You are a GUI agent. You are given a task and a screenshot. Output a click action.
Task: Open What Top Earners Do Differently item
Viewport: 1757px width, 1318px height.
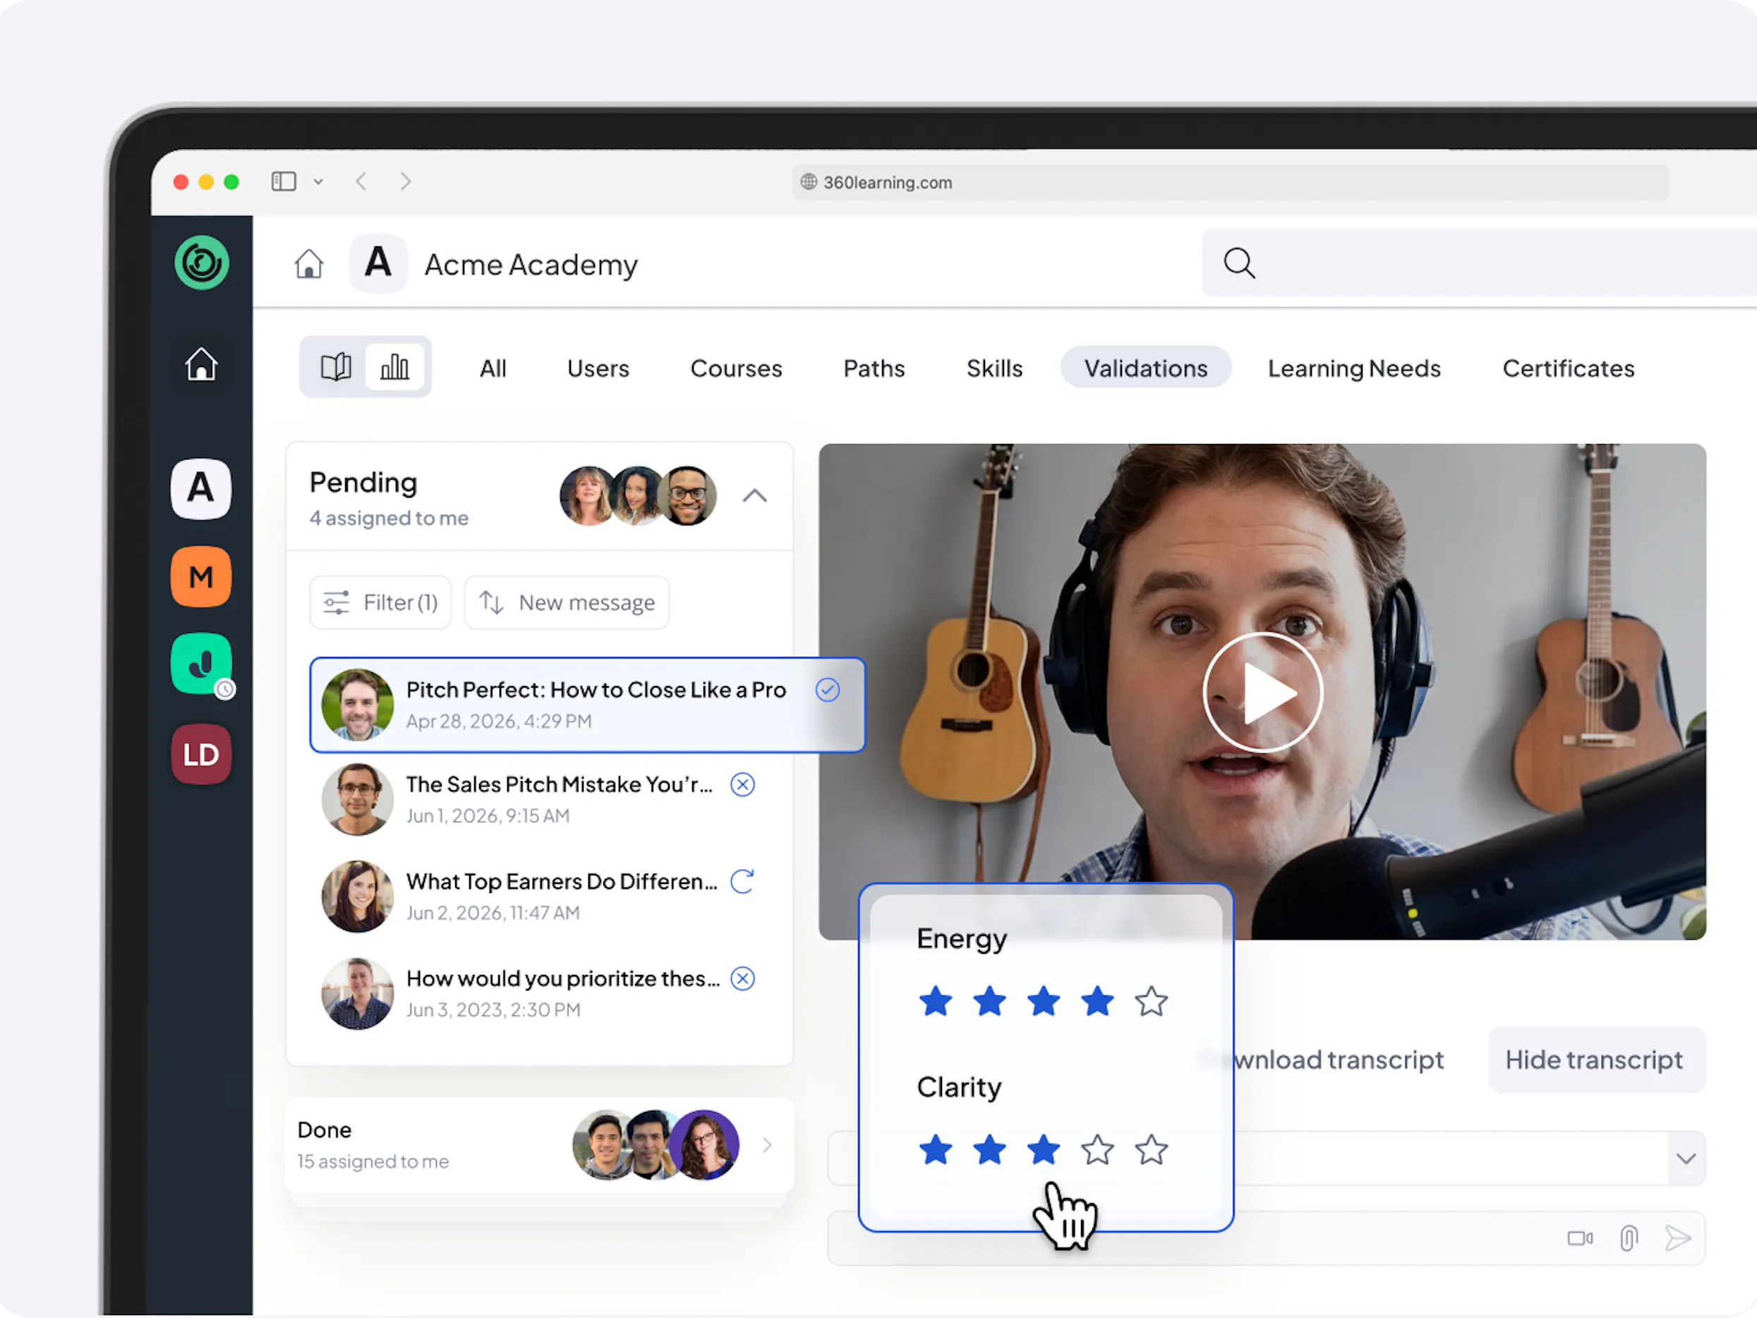tap(540, 897)
